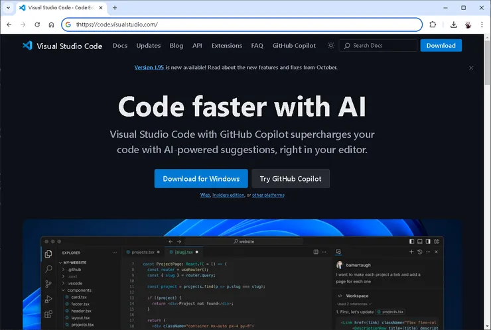Click the editor title bar forward arrow
This screenshot has width=491, height=330.
click(x=178, y=241)
